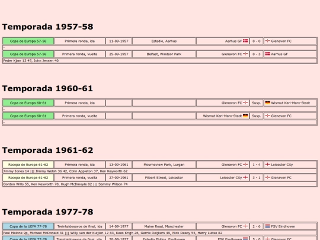The width and height of the screenshot is (320, 240).
Task: Click Glenavon's flag in the 13-09-1961 row
Action: pos(245,164)
